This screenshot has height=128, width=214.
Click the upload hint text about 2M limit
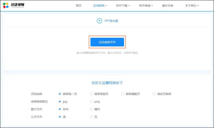107,53
